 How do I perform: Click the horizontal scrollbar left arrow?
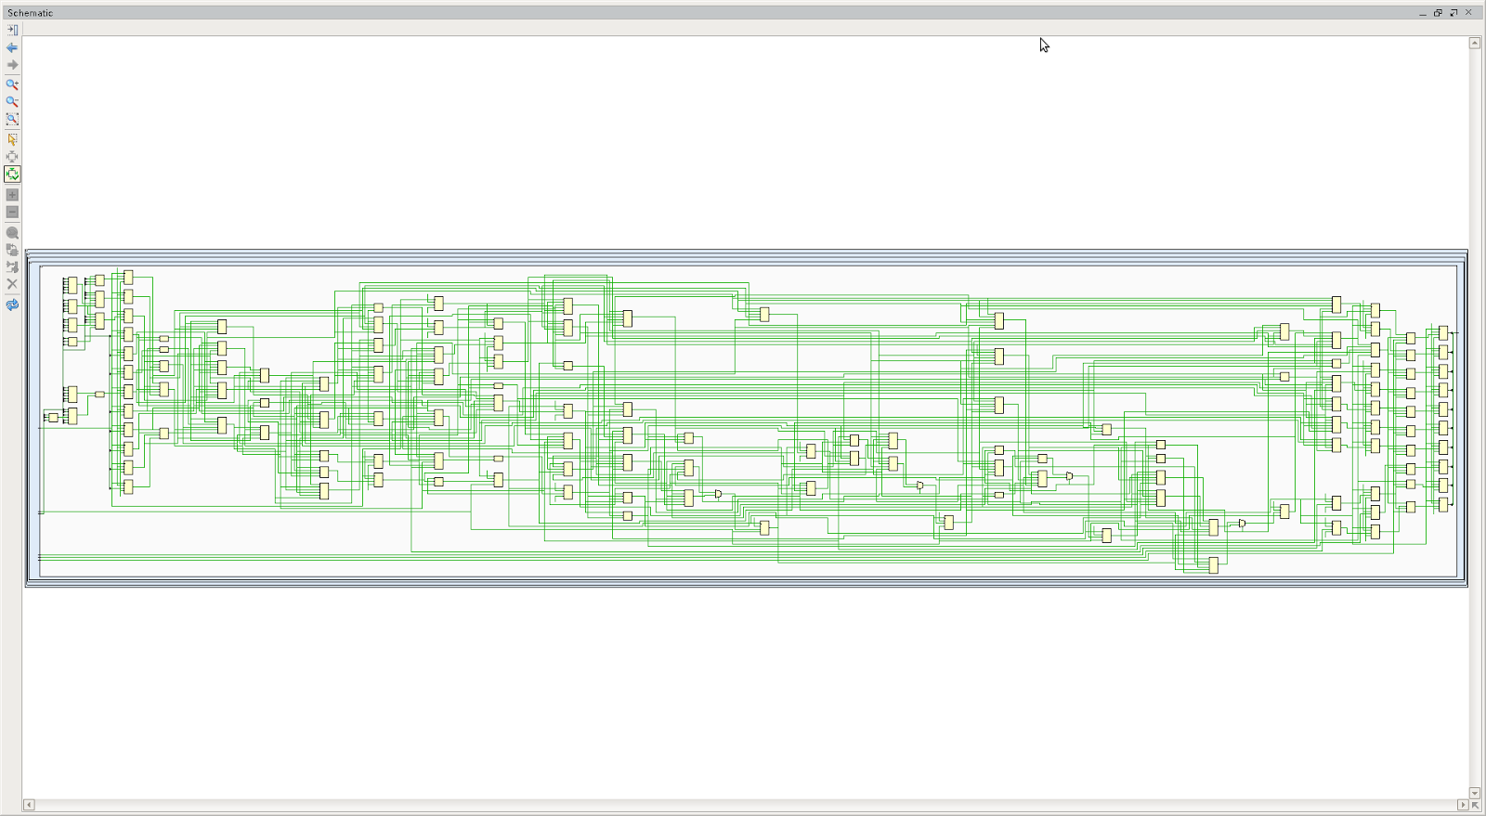(x=29, y=805)
